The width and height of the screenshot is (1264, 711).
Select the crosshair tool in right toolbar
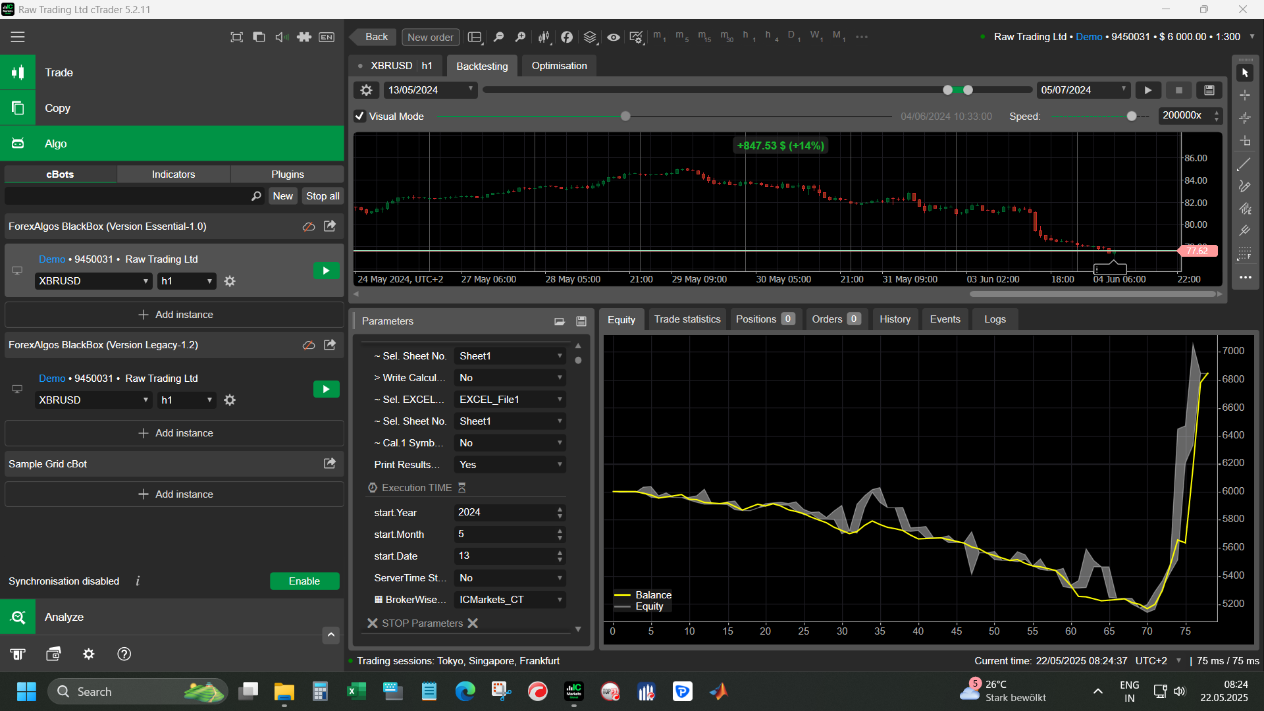click(1244, 95)
